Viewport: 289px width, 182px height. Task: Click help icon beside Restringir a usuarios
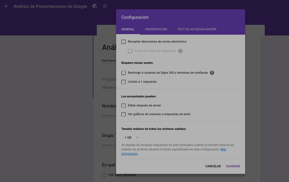[212, 73]
